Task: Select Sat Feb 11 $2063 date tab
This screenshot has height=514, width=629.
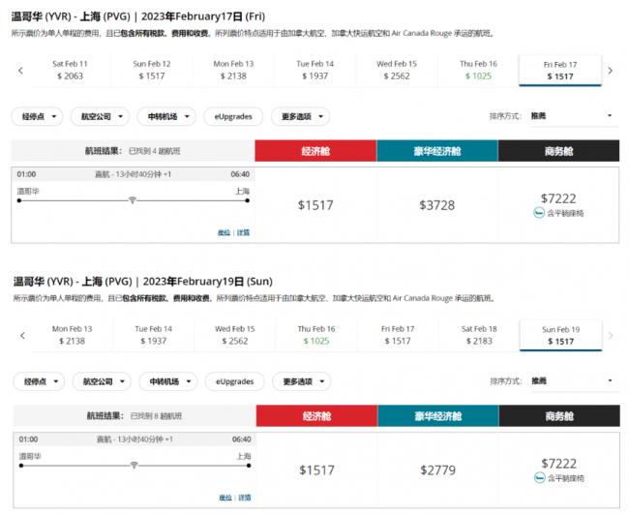Action: click(71, 71)
